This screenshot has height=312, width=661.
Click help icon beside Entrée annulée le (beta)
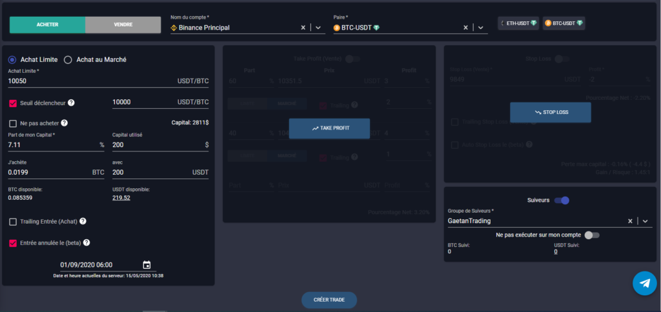pyautogui.click(x=86, y=243)
